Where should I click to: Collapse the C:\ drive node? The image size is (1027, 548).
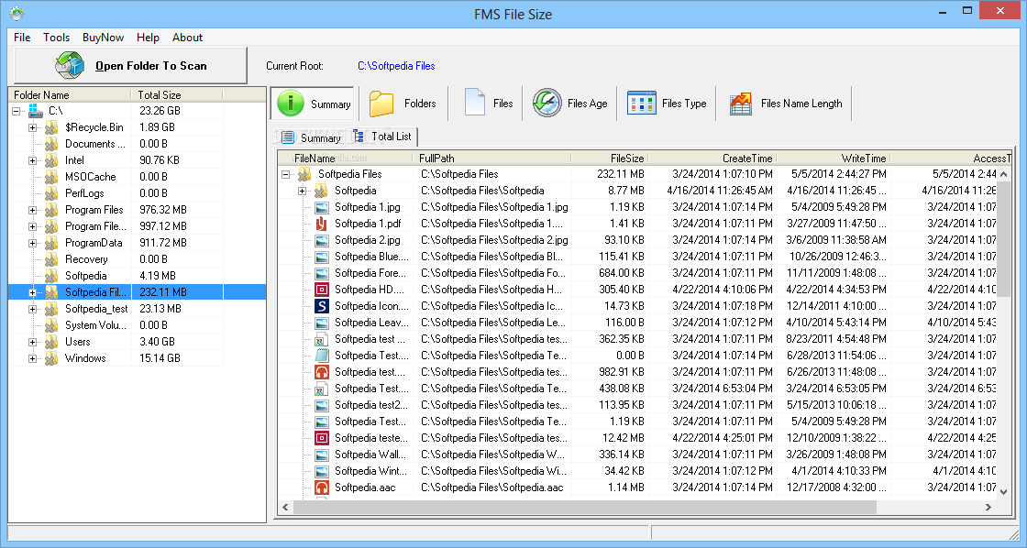[x=17, y=111]
